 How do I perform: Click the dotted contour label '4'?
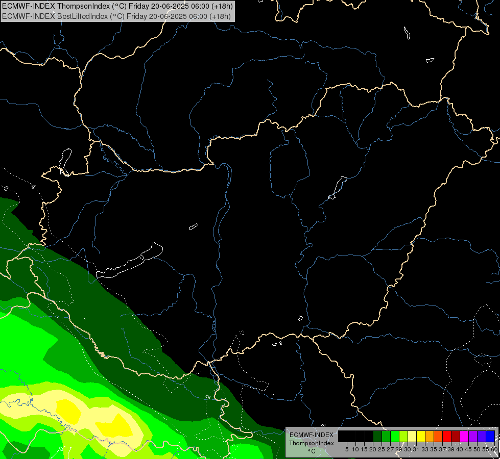(34, 187)
